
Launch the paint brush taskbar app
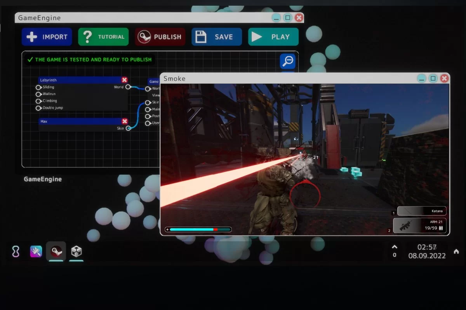pos(36,252)
